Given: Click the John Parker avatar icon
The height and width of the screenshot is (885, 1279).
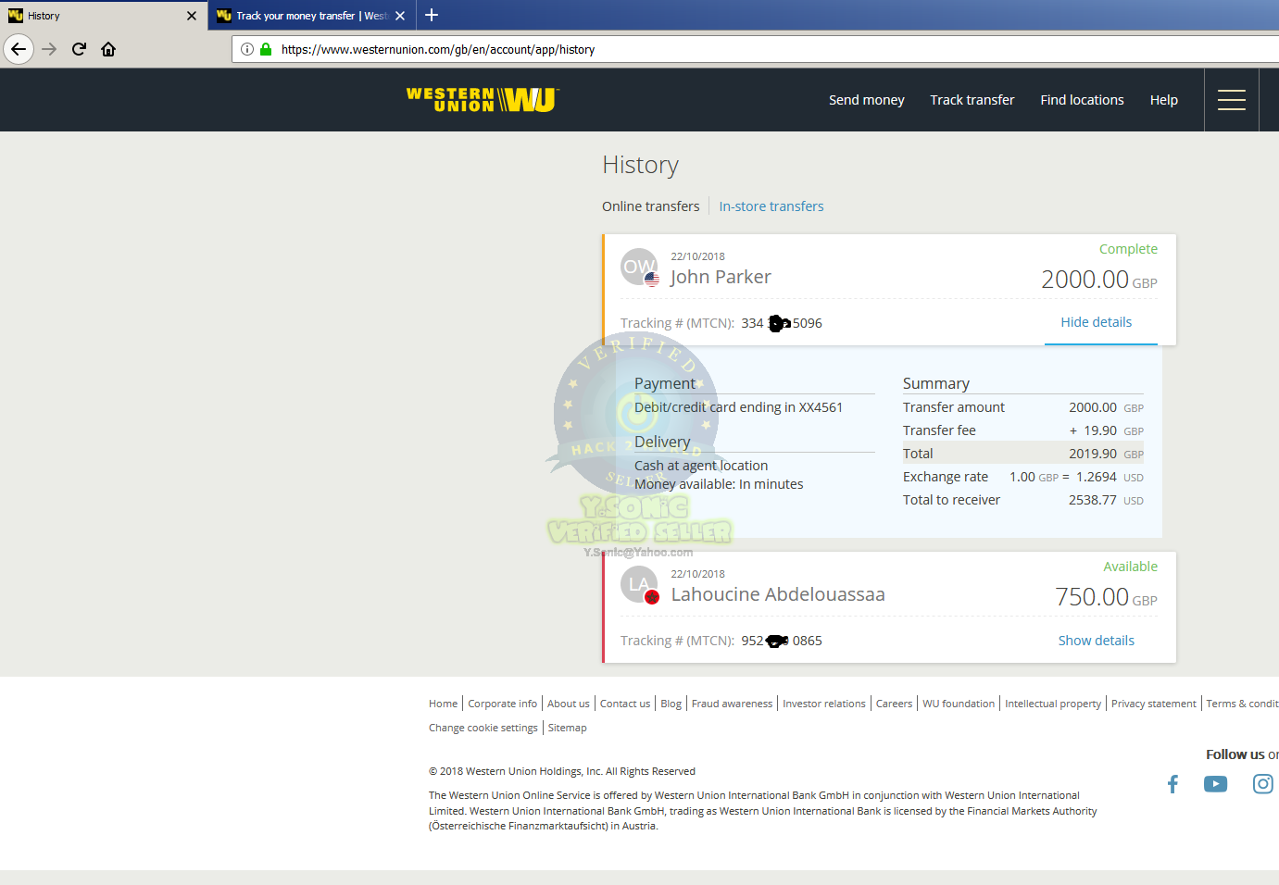Looking at the screenshot, I should [x=639, y=268].
